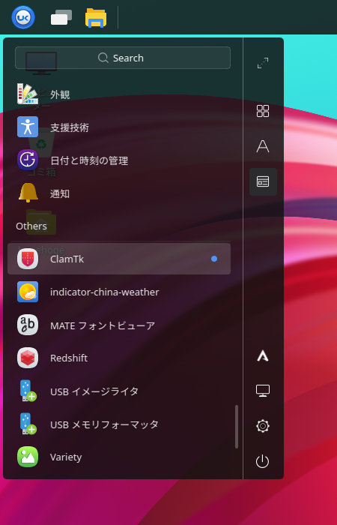Select the 日付と時刻の管理 text label
This screenshot has height=525, width=337.
coord(89,160)
